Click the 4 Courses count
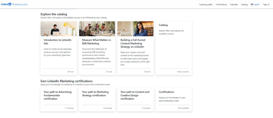Image resolution: width=273 pixels, height=118 pixels. pyautogui.click(x=108, y=108)
